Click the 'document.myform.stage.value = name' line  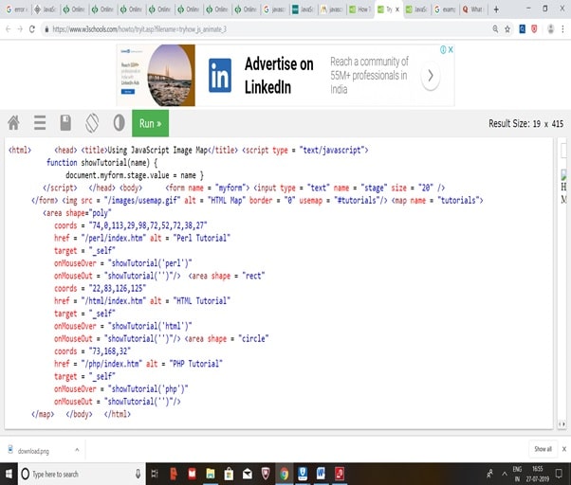pos(135,175)
